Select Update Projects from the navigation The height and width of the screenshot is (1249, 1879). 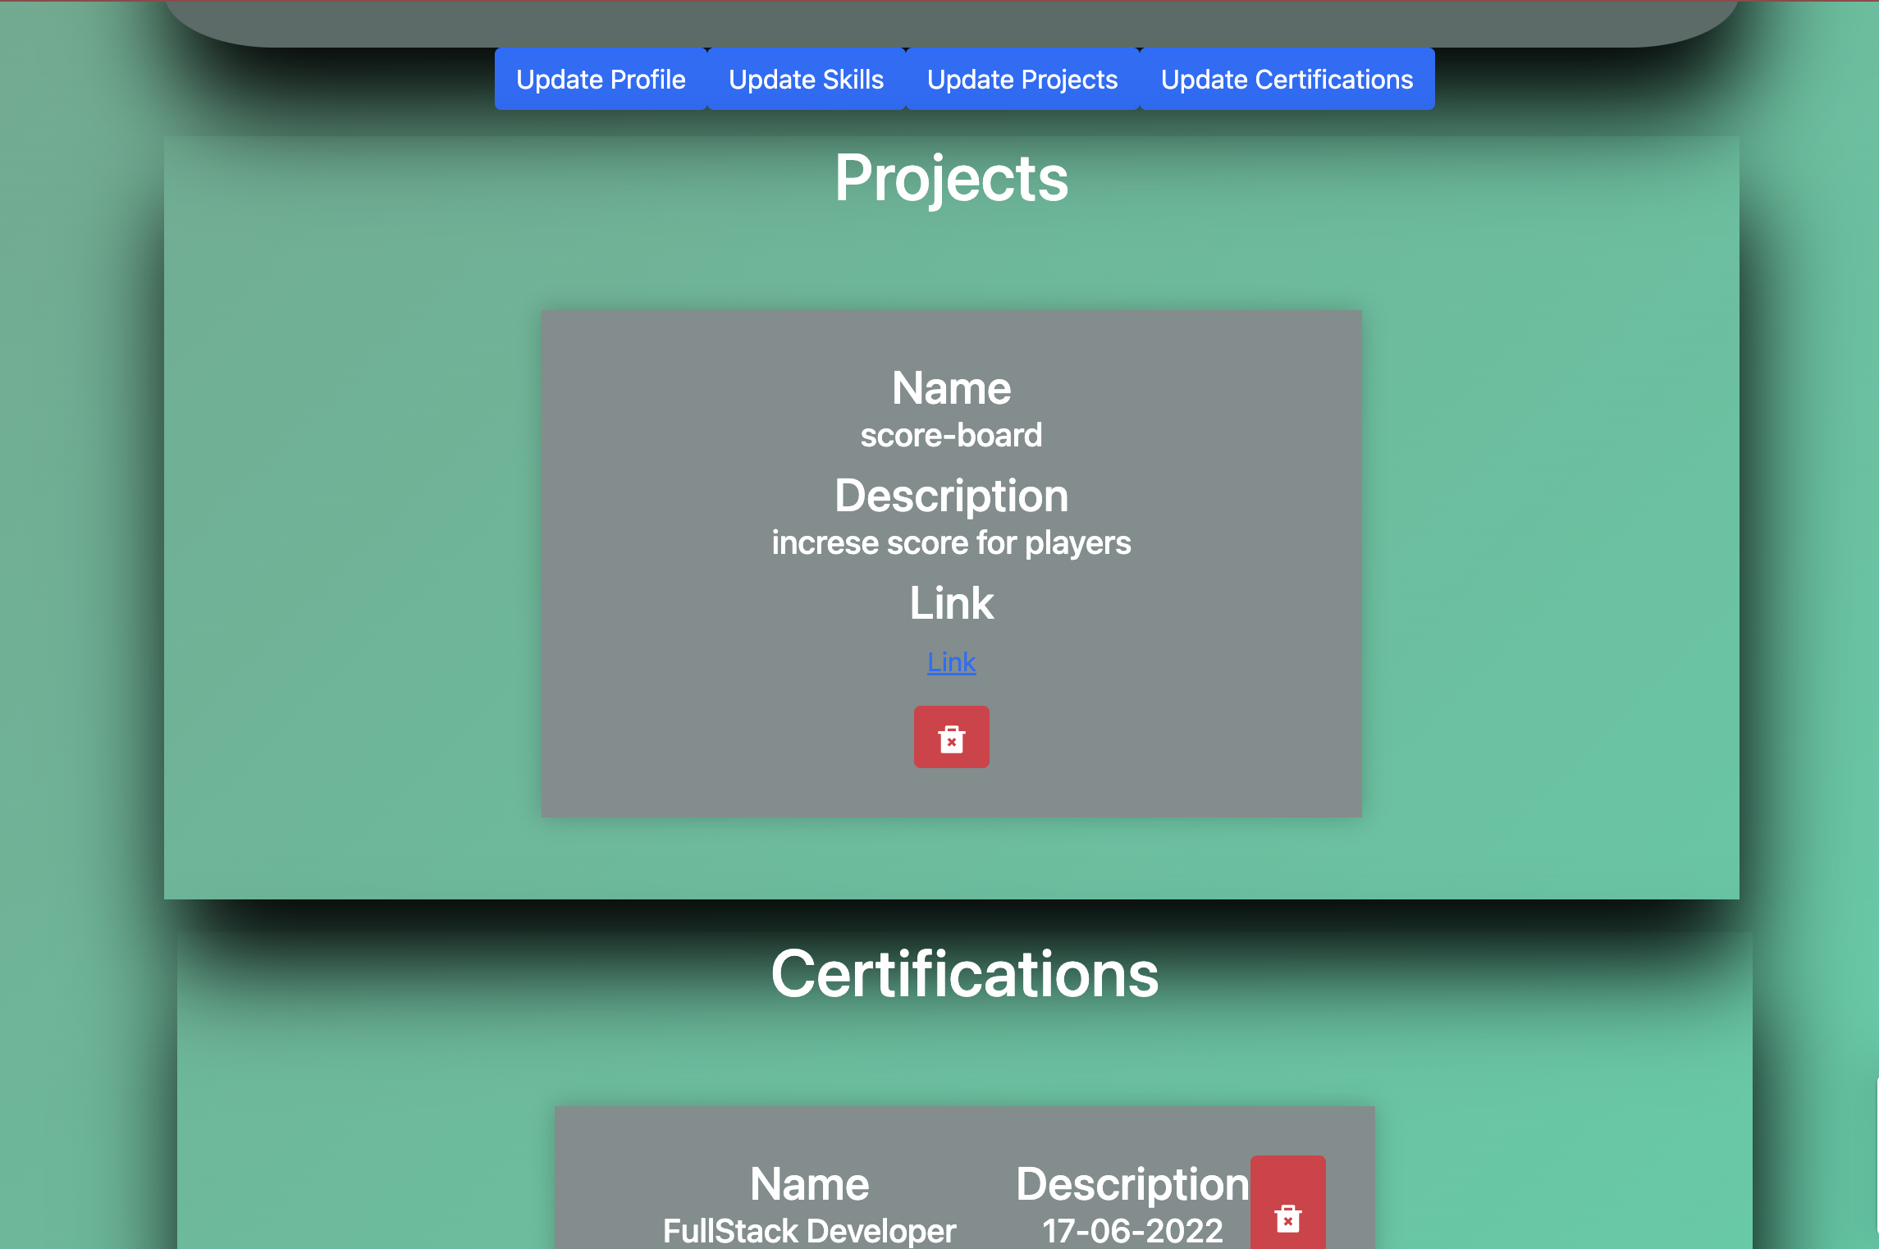click(x=1021, y=79)
